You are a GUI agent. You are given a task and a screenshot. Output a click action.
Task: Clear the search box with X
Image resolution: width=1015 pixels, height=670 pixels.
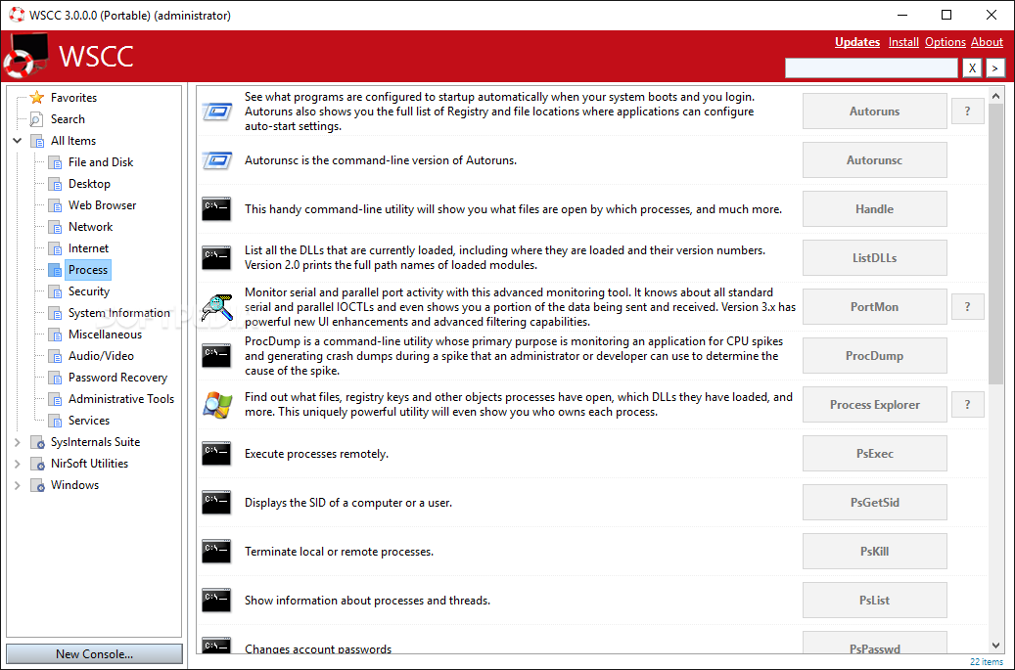[x=972, y=67]
